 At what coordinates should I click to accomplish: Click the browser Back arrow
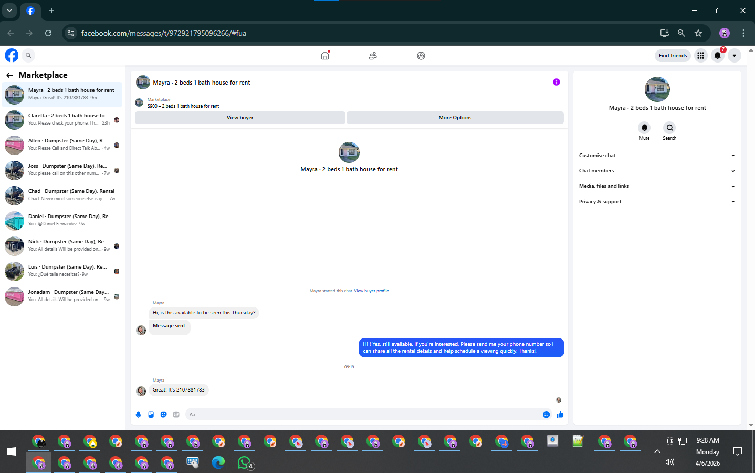11,33
